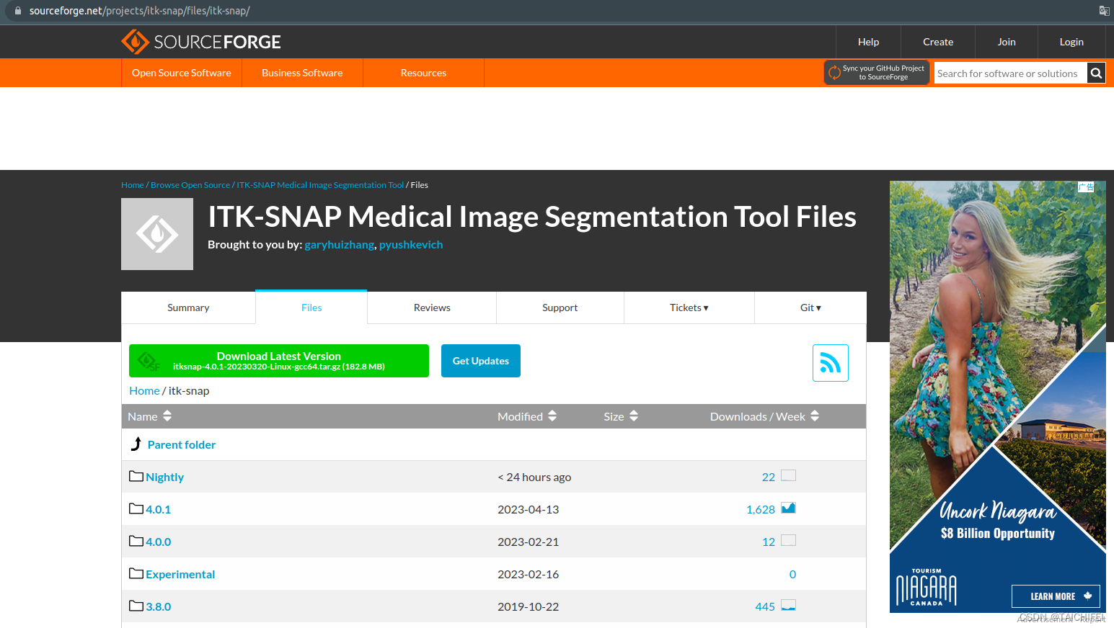Toggle sort order on the Size column
1114x628 pixels.
pyautogui.click(x=633, y=416)
